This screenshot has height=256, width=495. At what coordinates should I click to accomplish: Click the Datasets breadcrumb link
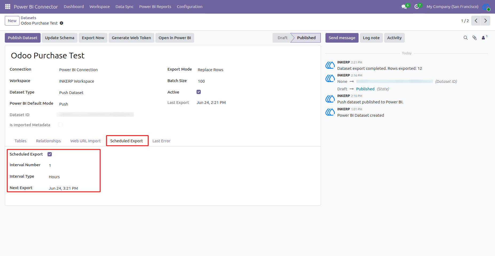pos(29,18)
